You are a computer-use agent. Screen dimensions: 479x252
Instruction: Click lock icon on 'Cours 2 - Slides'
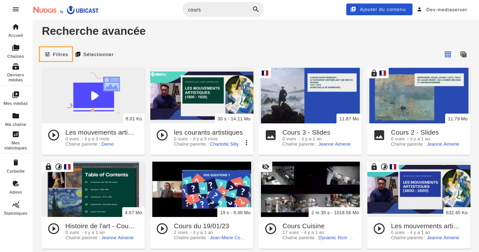(374, 73)
